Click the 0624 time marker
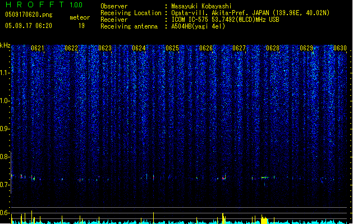The height and width of the screenshot is (224, 353). click(139, 48)
